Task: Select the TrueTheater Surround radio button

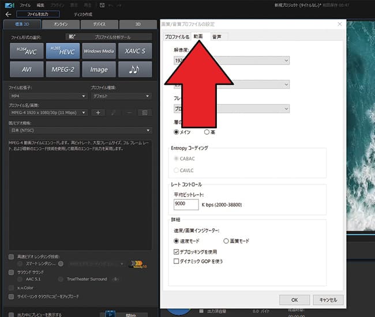Action: pos(61,279)
